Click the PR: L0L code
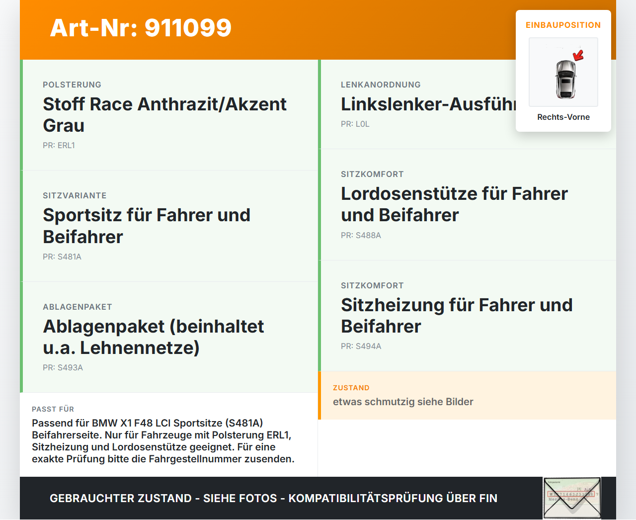 [x=355, y=124]
